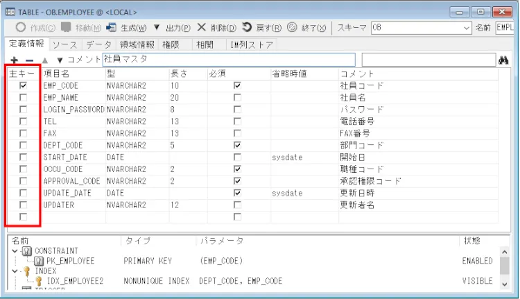Image resolution: width=520 pixels, height=299 pixels.
Task: Click the length 20 cell for EMP_NAME
Action: click(x=189, y=98)
